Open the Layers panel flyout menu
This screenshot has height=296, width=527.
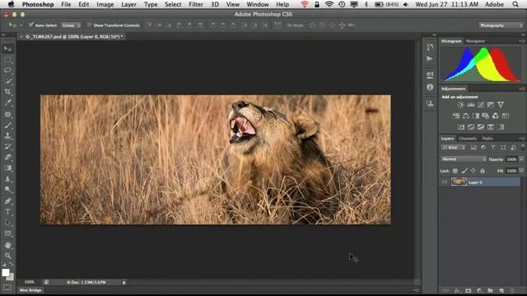pyautogui.click(x=521, y=138)
